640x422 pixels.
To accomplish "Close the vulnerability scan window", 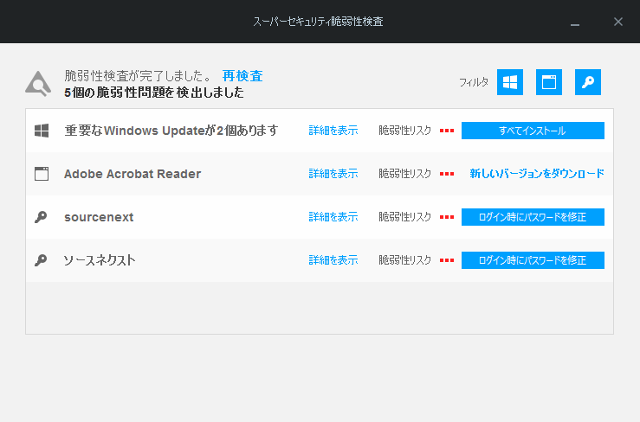I will 618,22.
